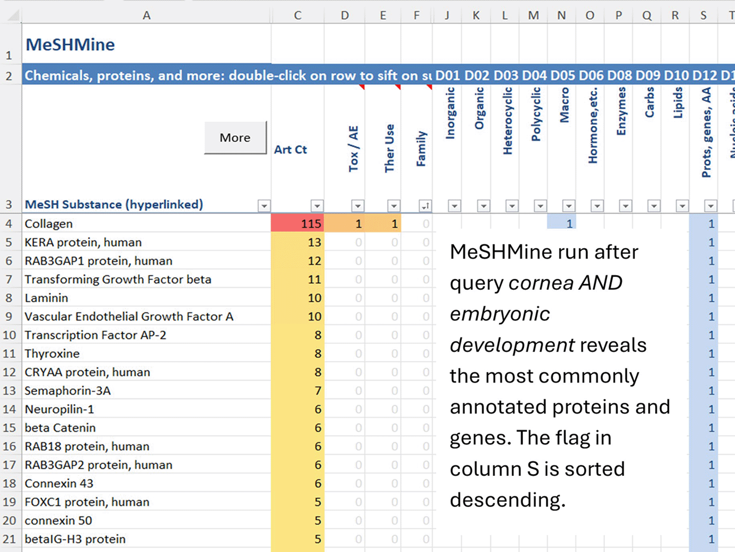Select Semaphorin-3A's article count 7

pyautogui.click(x=297, y=391)
